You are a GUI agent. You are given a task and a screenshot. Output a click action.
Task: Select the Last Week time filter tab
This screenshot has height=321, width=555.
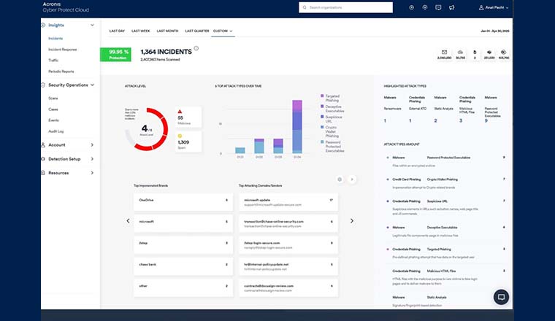[x=141, y=31]
